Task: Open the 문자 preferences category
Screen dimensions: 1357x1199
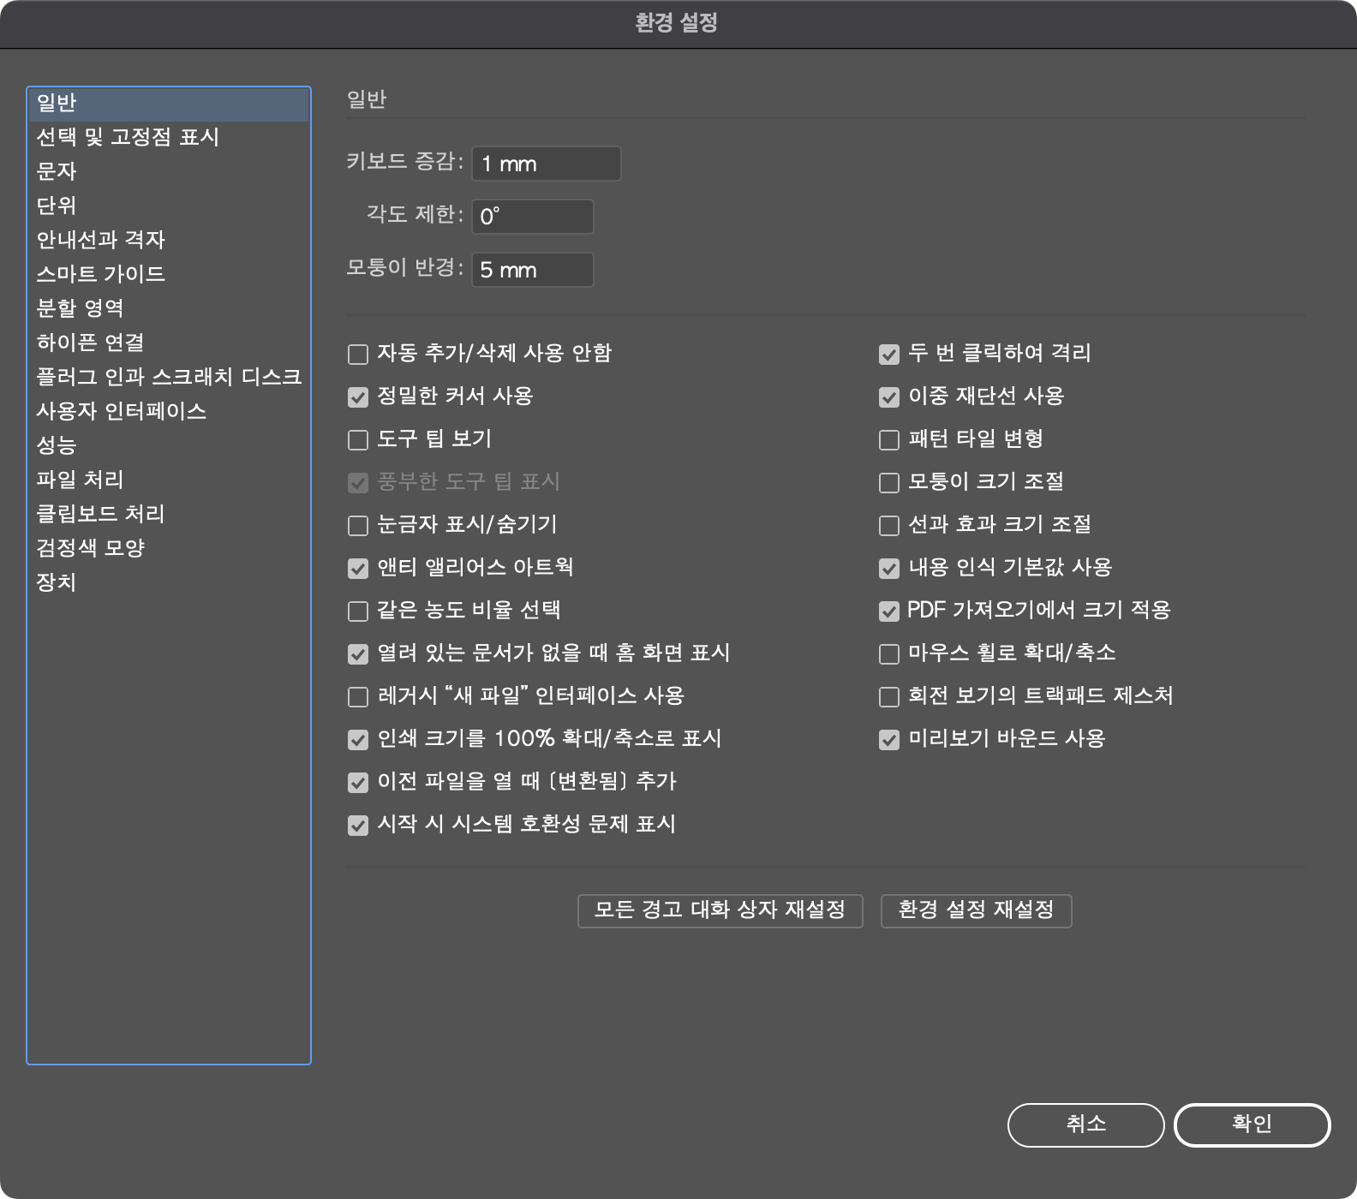Action: coord(169,171)
